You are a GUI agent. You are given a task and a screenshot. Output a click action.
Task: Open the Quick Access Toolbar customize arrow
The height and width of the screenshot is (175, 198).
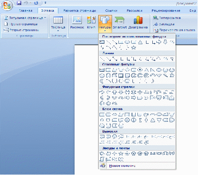(46, 3)
